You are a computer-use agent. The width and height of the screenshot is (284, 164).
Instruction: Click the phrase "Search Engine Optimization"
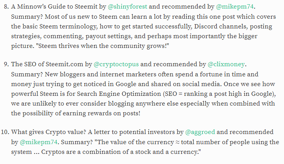(119, 94)
